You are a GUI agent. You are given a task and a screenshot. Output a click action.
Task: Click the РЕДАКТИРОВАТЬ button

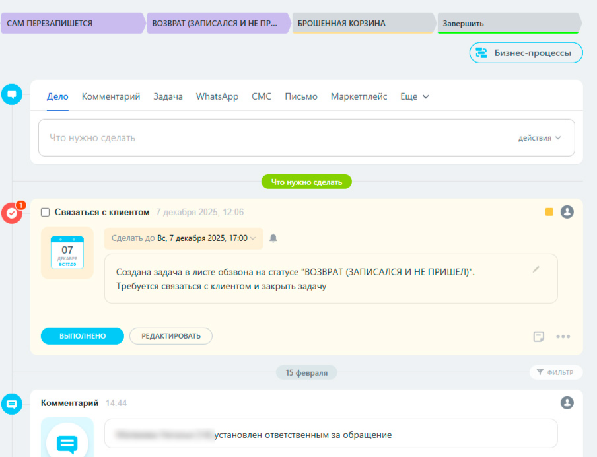pyautogui.click(x=171, y=336)
